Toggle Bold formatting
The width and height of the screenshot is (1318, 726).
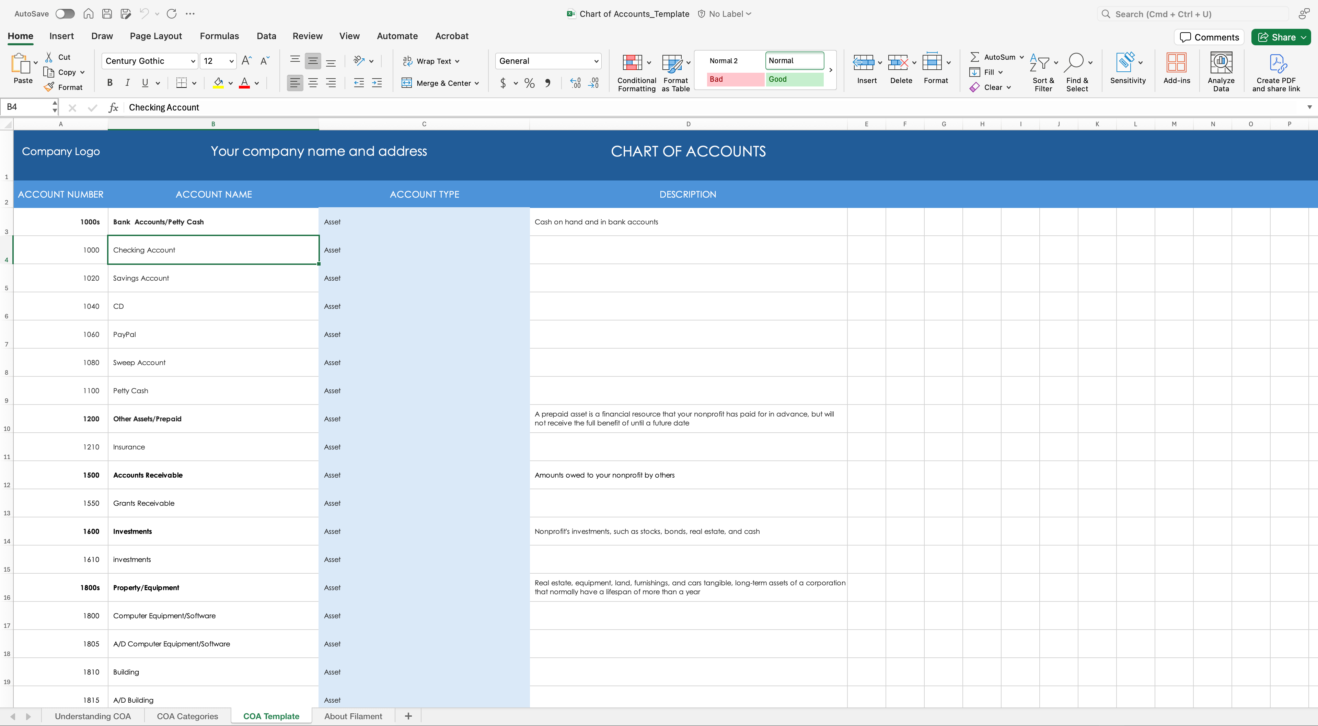[109, 83]
